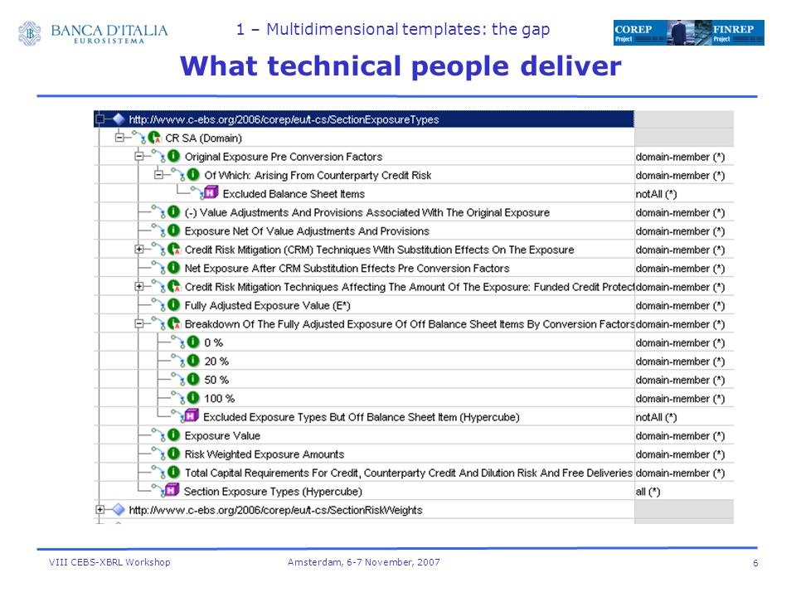Click green item icon of Fully Adjusted Exposure Value (E*)
The height and width of the screenshot is (597, 796).
click(x=173, y=304)
